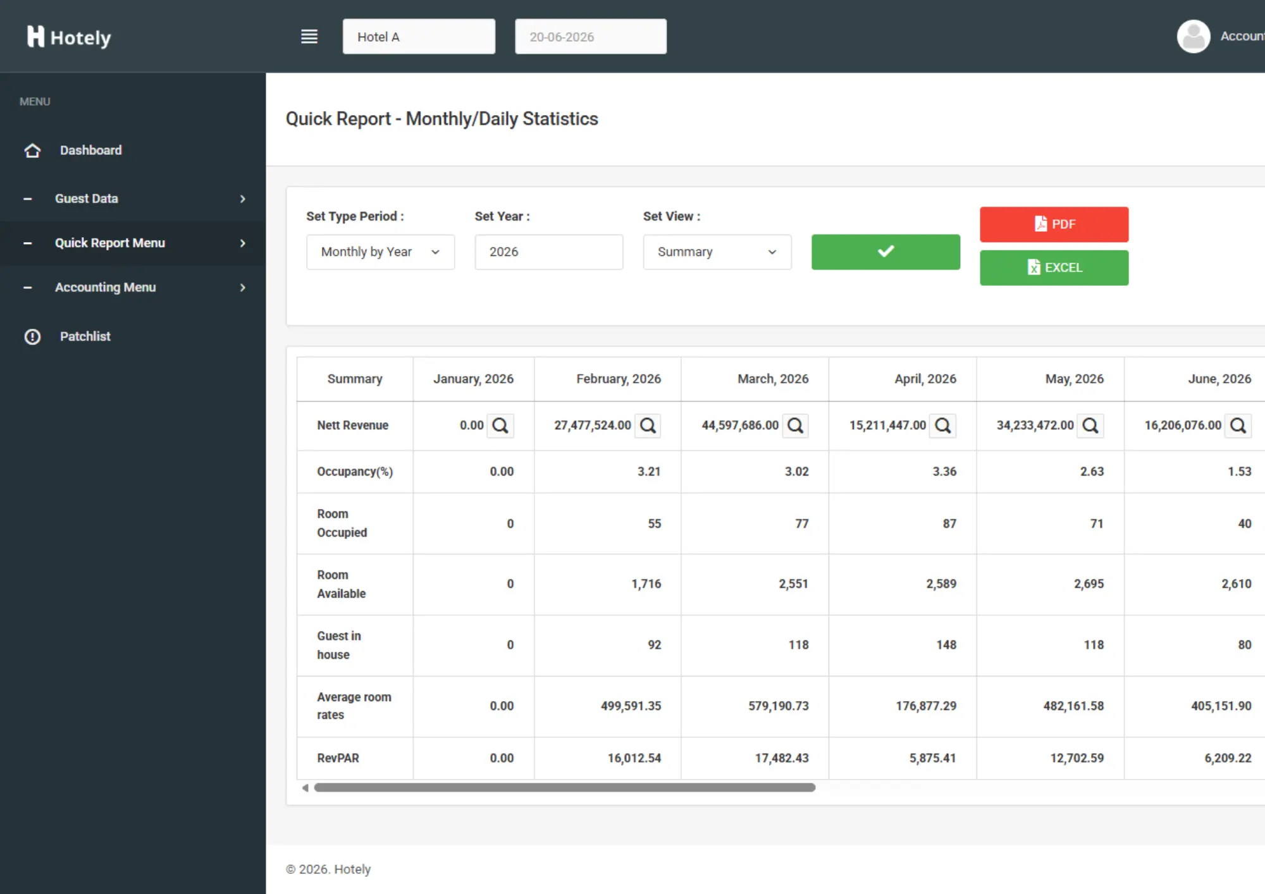Toggle the hamburger sidebar menu icon
Image resolution: width=1265 pixels, height=894 pixels.
coord(309,37)
